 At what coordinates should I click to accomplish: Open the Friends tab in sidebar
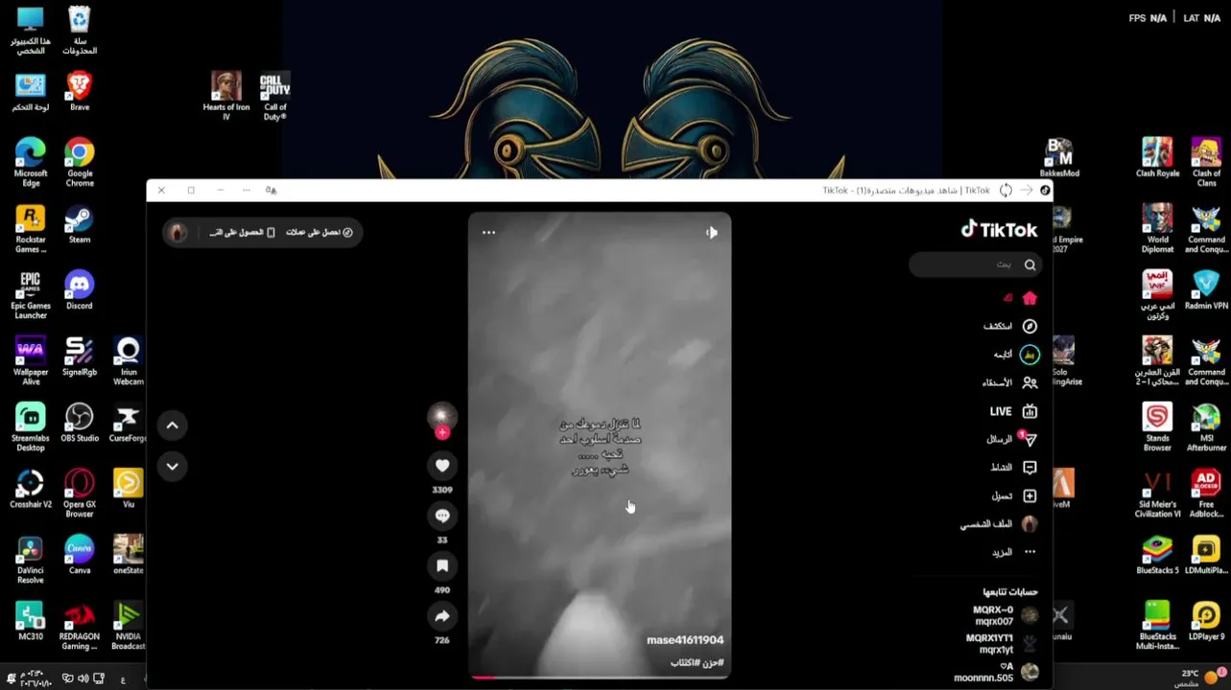[x=1009, y=382]
